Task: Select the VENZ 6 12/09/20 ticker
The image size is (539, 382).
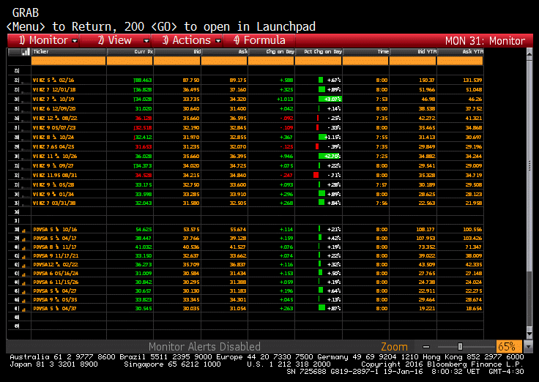Action: point(54,109)
